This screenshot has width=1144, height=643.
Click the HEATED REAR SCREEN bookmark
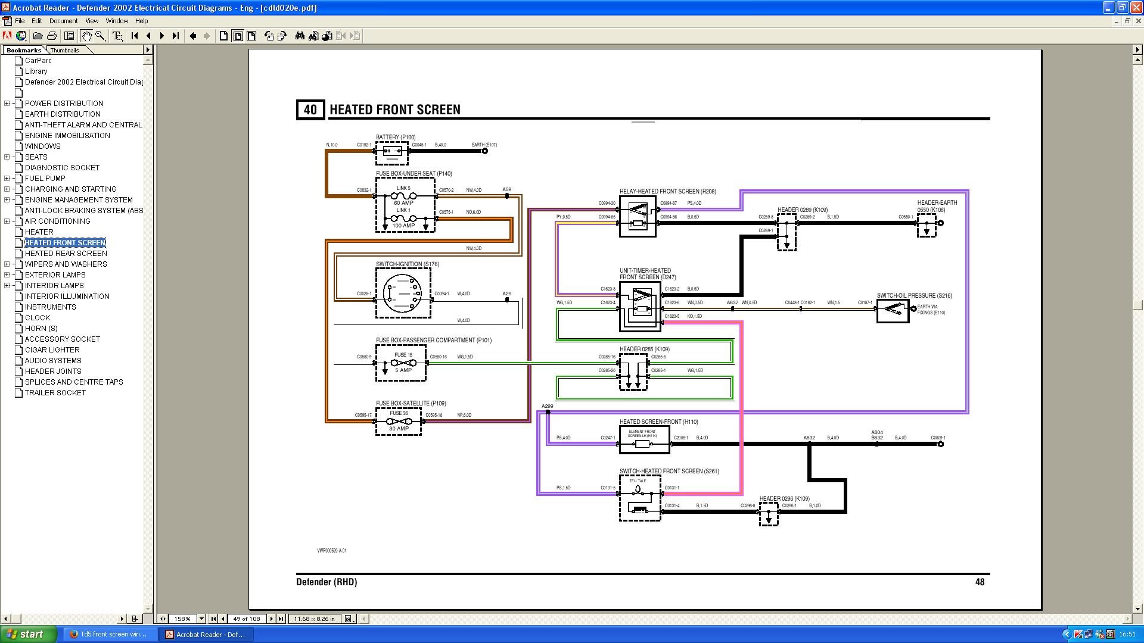coord(64,253)
